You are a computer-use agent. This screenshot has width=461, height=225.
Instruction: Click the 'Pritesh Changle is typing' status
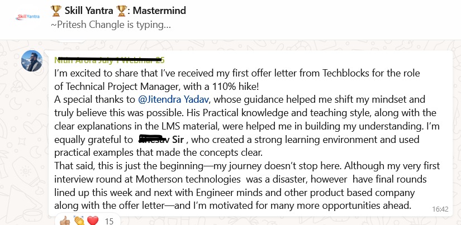(x=110, y=25)
